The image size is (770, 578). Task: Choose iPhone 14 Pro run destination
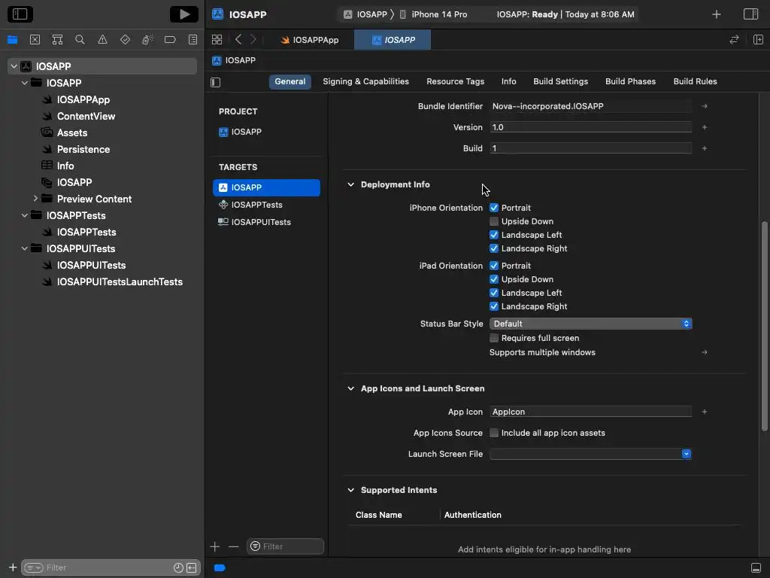(x=434, y=14)
